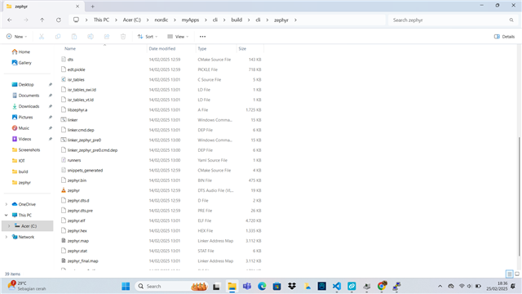
Task: Navigate to the This PC breadcrumb
Action: (x=101, y=20)
